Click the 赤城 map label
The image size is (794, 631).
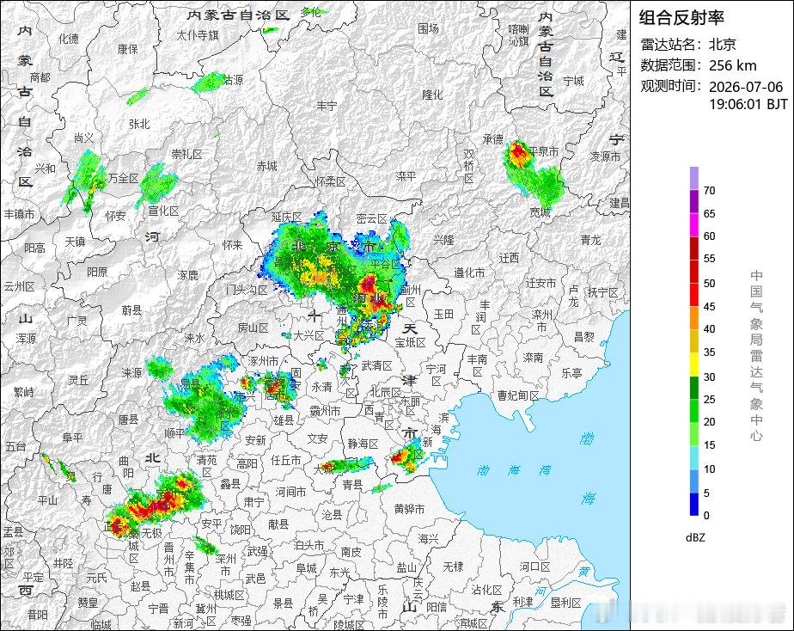tap(267, 166)
